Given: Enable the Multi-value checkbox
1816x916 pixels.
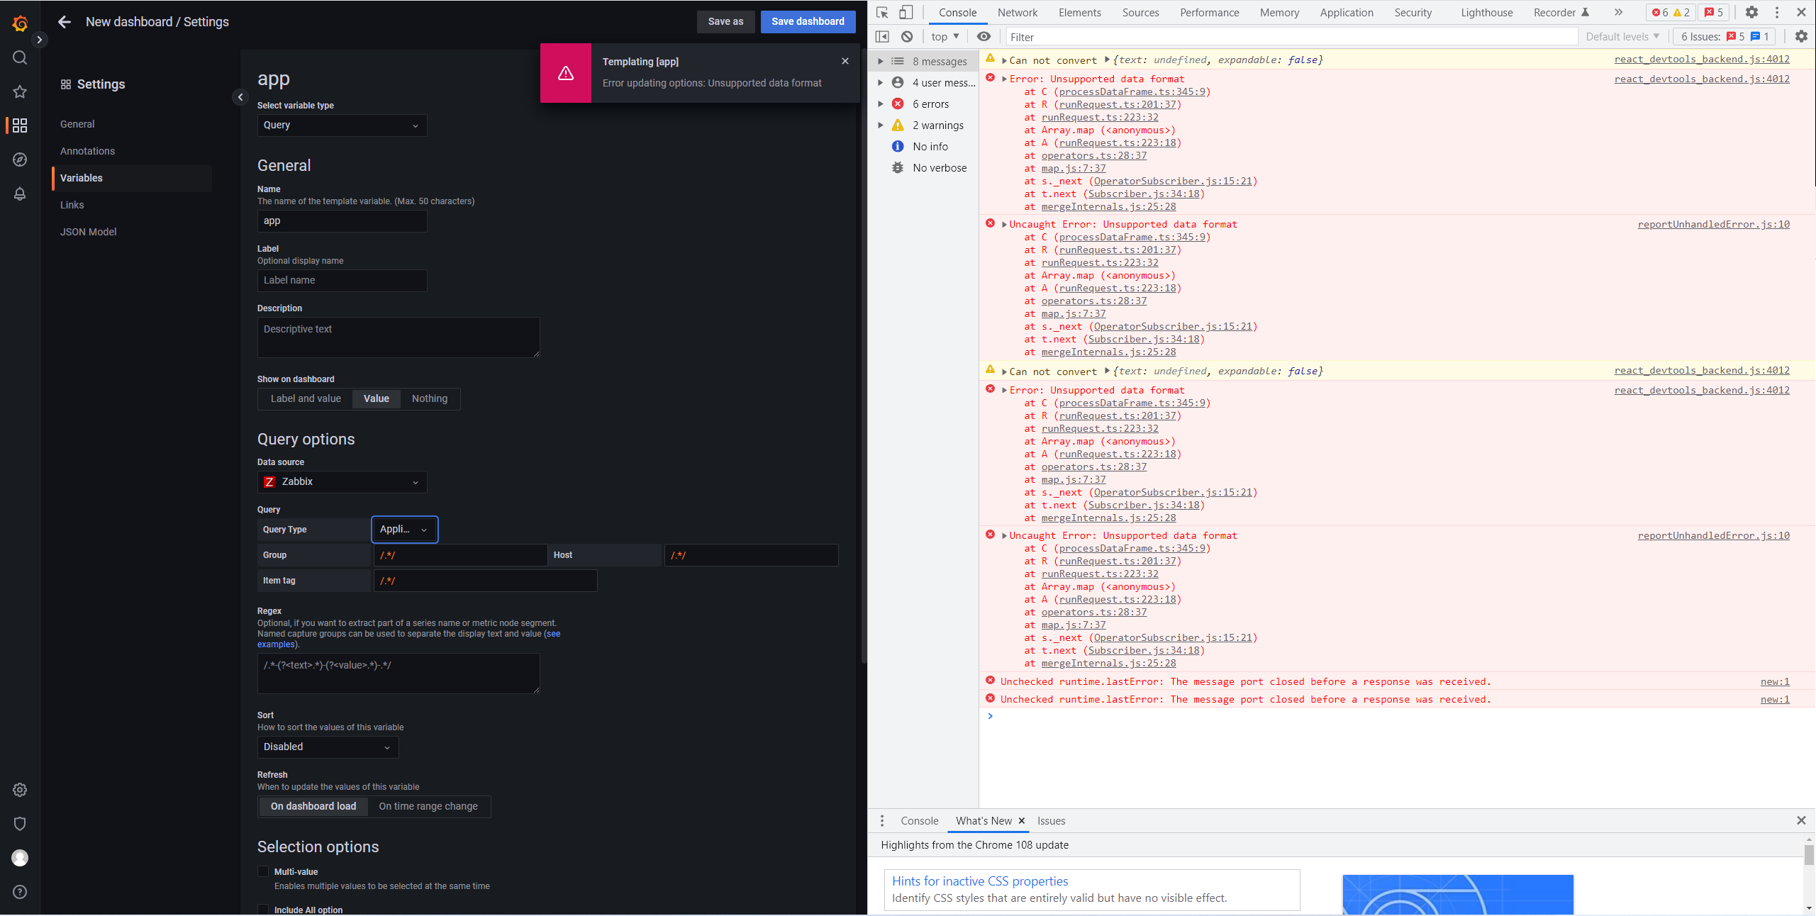Looking at the screenshot, I should 263,871.
